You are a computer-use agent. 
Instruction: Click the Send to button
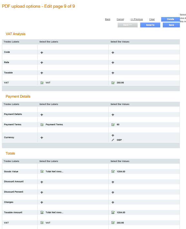150,25
